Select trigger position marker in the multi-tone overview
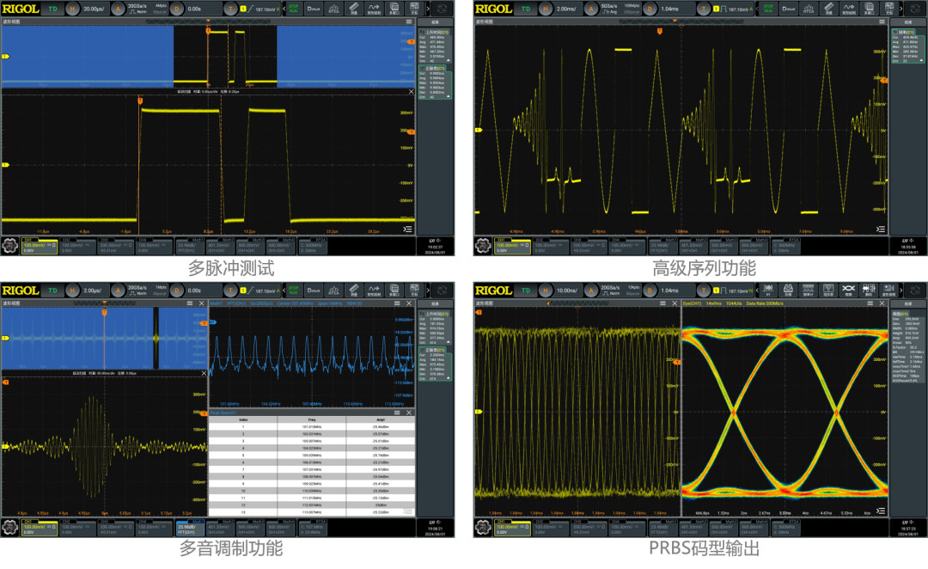The width and height of the screenshot is (928, 569). [104, 312]
